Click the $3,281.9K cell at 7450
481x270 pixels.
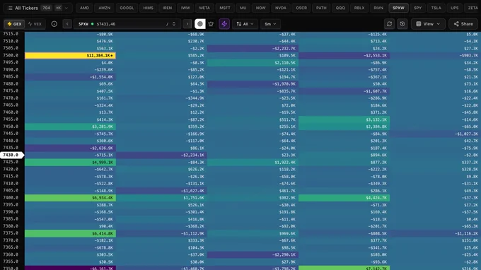[70, 127]
